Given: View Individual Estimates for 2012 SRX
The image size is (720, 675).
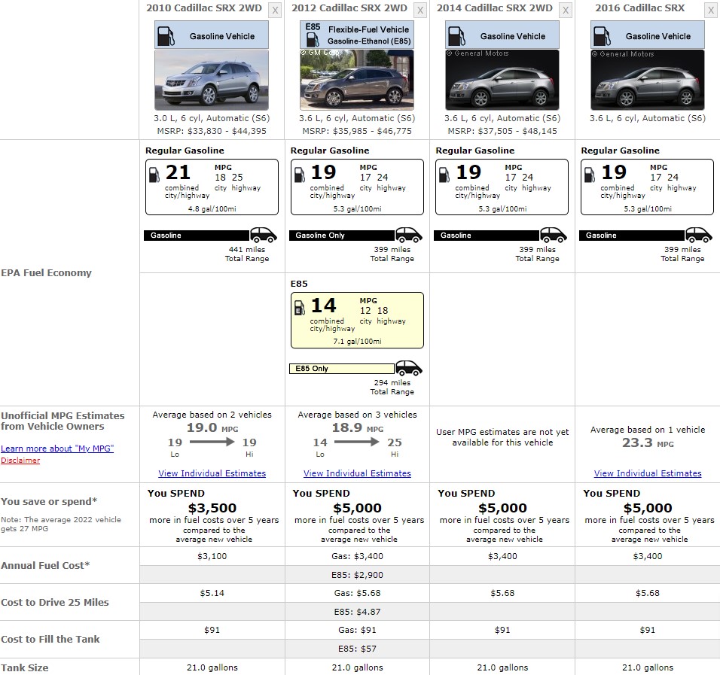Looking at the screenshot, I should click(357, 473).
